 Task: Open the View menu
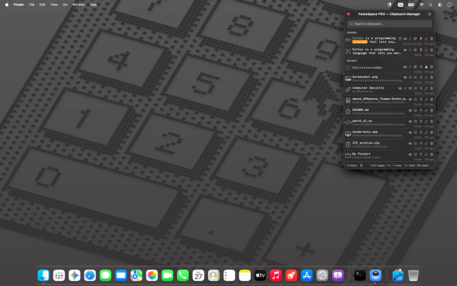tap(54, 5)
